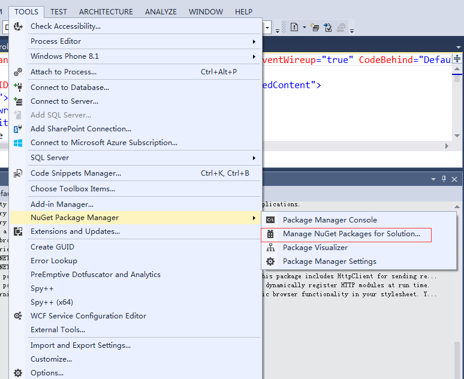The image size is (464, 379).
Task: Open toolbar combo box dropdown arrow
Action: pyautogui.click(x=267, y=28)
